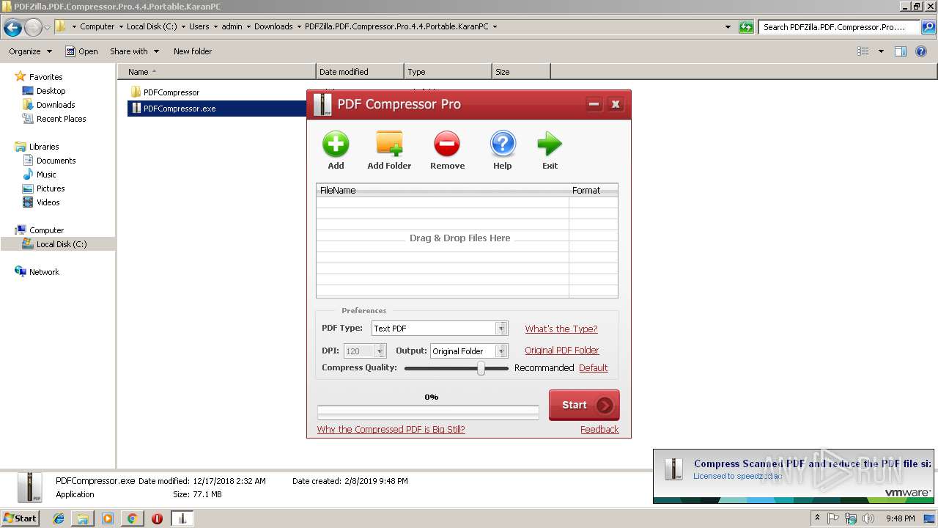The width and height of the screenshot is (938, 528).
Task: Click the Explorer search input field
Action: pyautogui.click(x=838, y=27)
